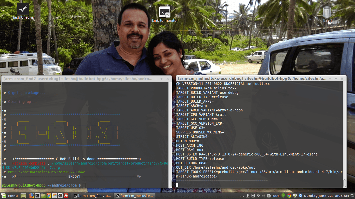This screenshot has height=199, width=355.
Task: Open the image viewer panel launcher
Action: [x=54, y=196]
